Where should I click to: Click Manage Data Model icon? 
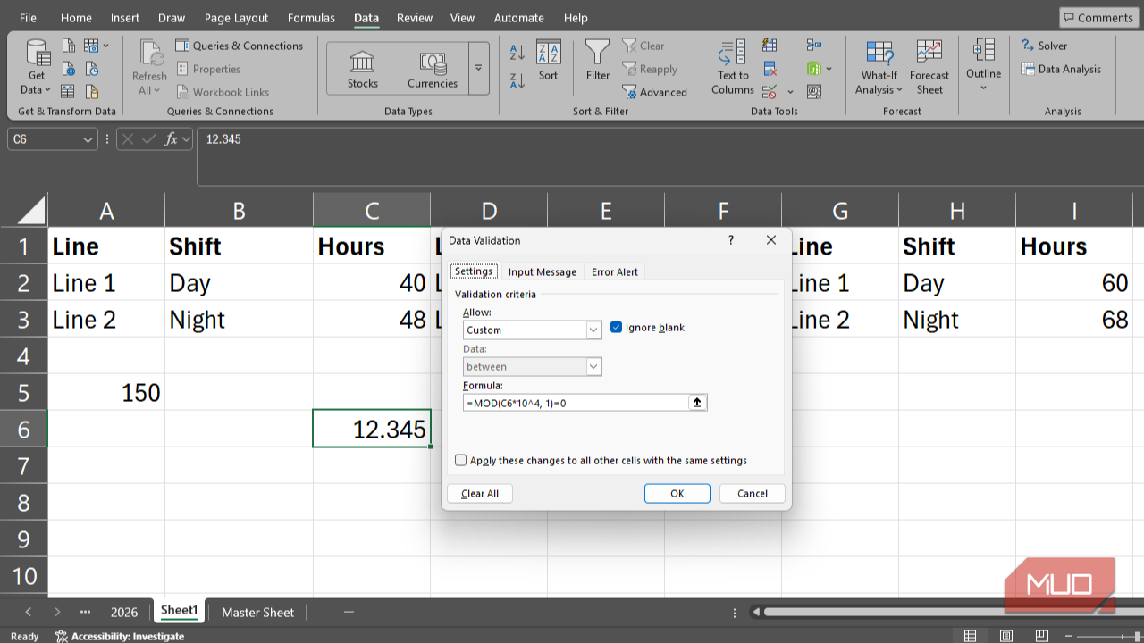pyautogui.click(x=813, y=91)
